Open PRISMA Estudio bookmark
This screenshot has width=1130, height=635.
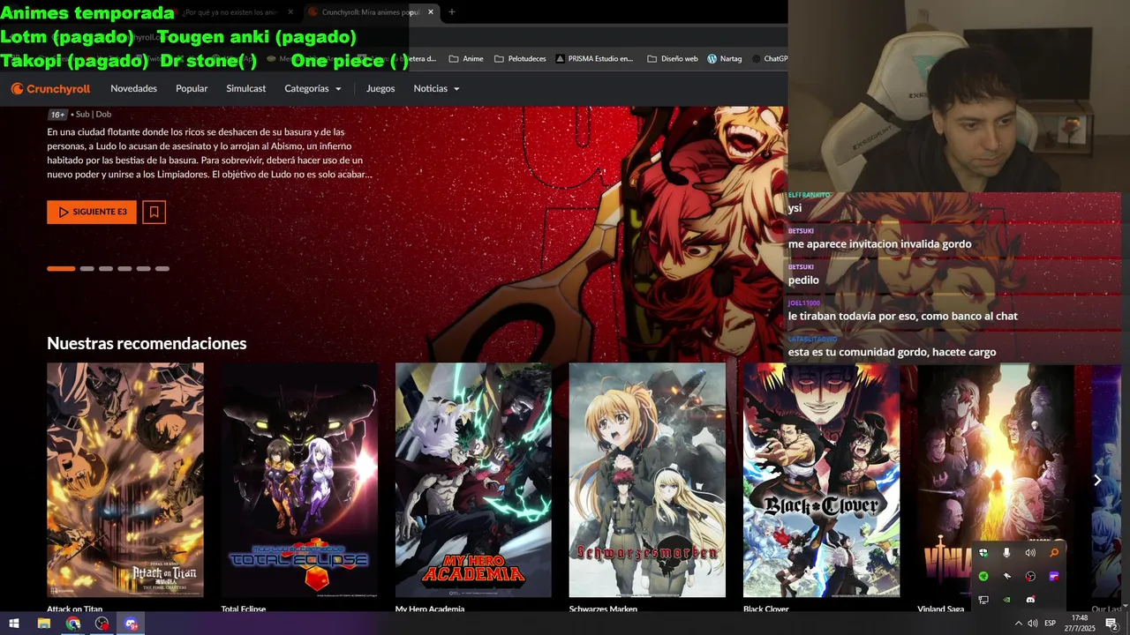pyautogui.click(x=593, y=59)
